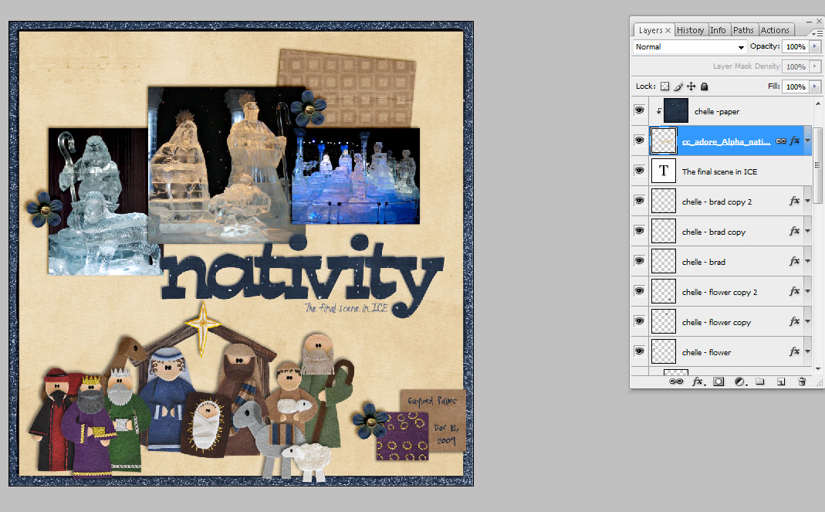Switch to the Actions tab
825x512 pixels.
(x=775, y=30)
